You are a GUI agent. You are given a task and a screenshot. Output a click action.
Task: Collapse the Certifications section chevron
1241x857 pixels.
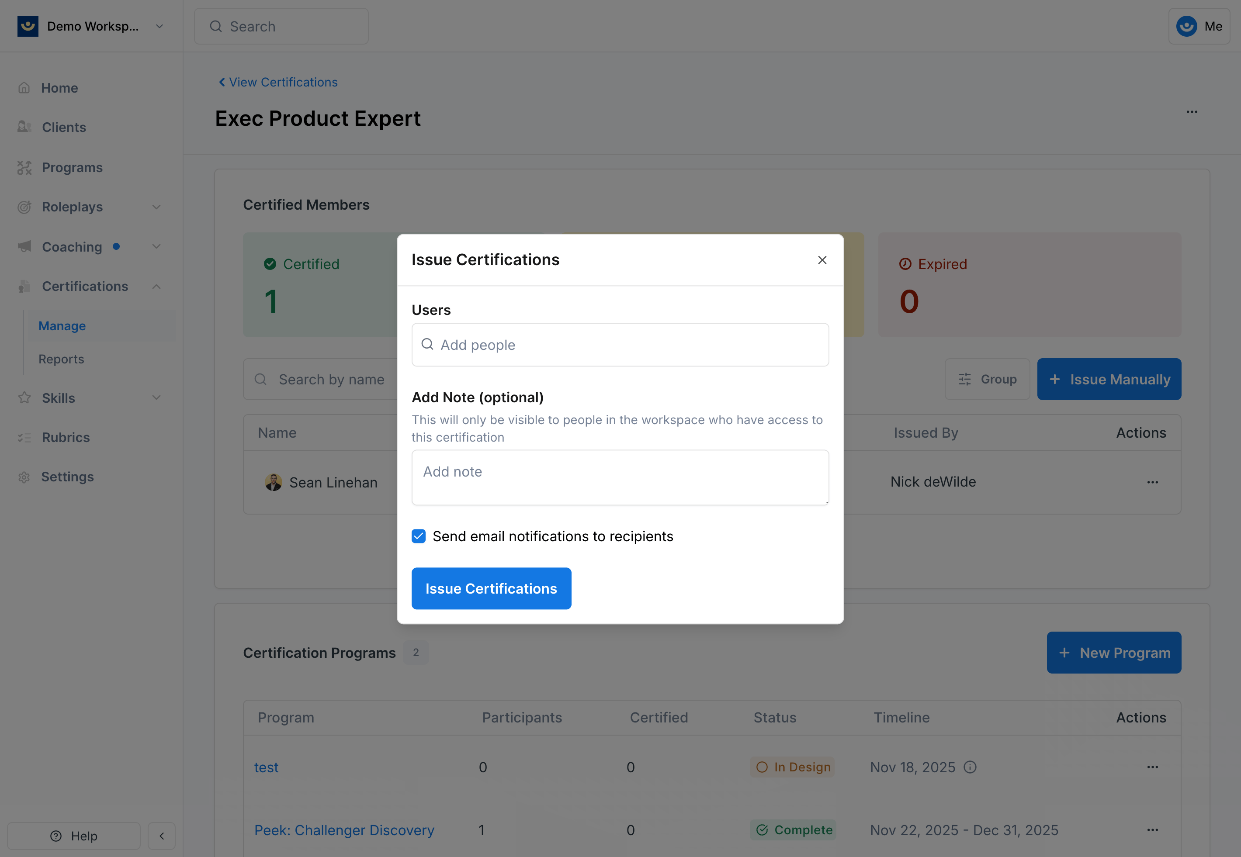[156, 286]
